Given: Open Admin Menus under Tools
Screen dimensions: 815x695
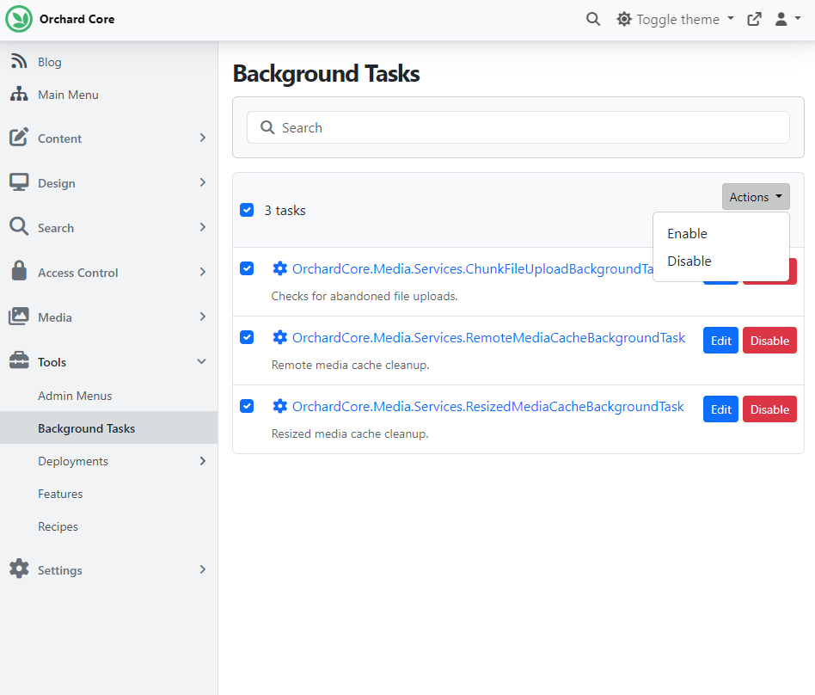Looking at the screenshot, I should [x=75, y=396].
